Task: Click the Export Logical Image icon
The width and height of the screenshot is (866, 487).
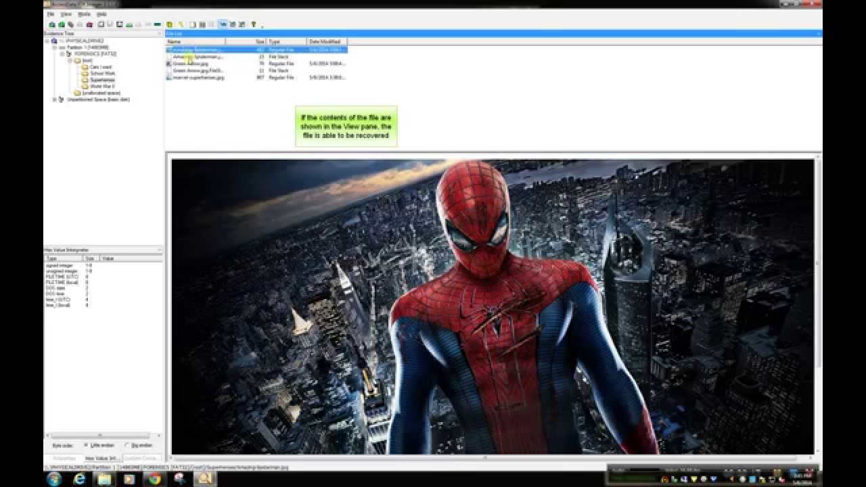Action: point(119,24)
